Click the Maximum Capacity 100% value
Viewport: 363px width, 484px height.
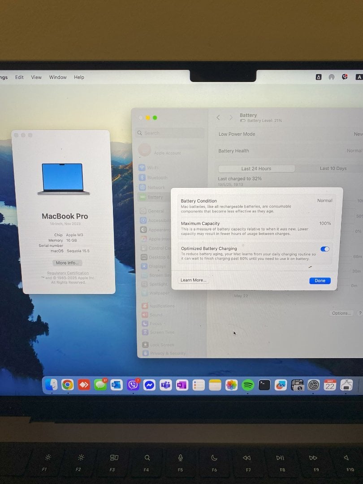tap(325, 223)
